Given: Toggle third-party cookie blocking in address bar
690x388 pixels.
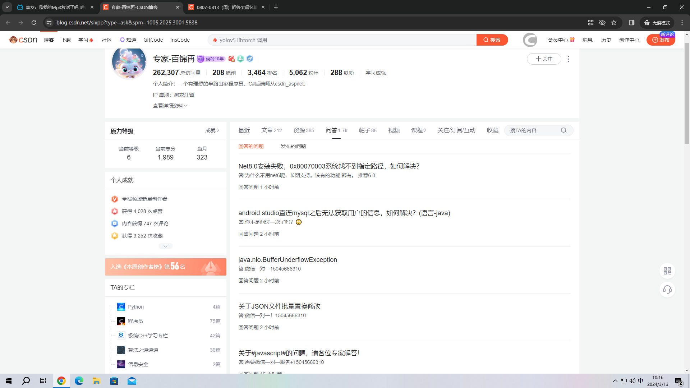Looking at the screenshot, I should click(x=602, y=22).
